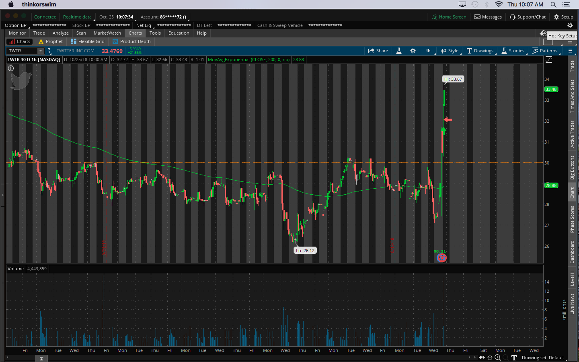Click the gear icon below Setup
579x362 pixels.
click(570, 25)
